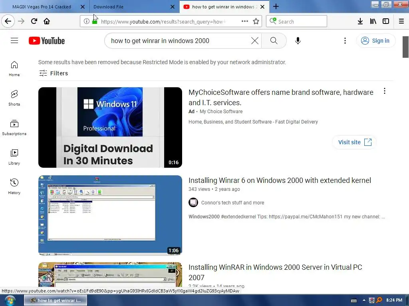409x306 pixels.
Task: Open Connor's tech stuff and more channel
Action: [232, 203]
